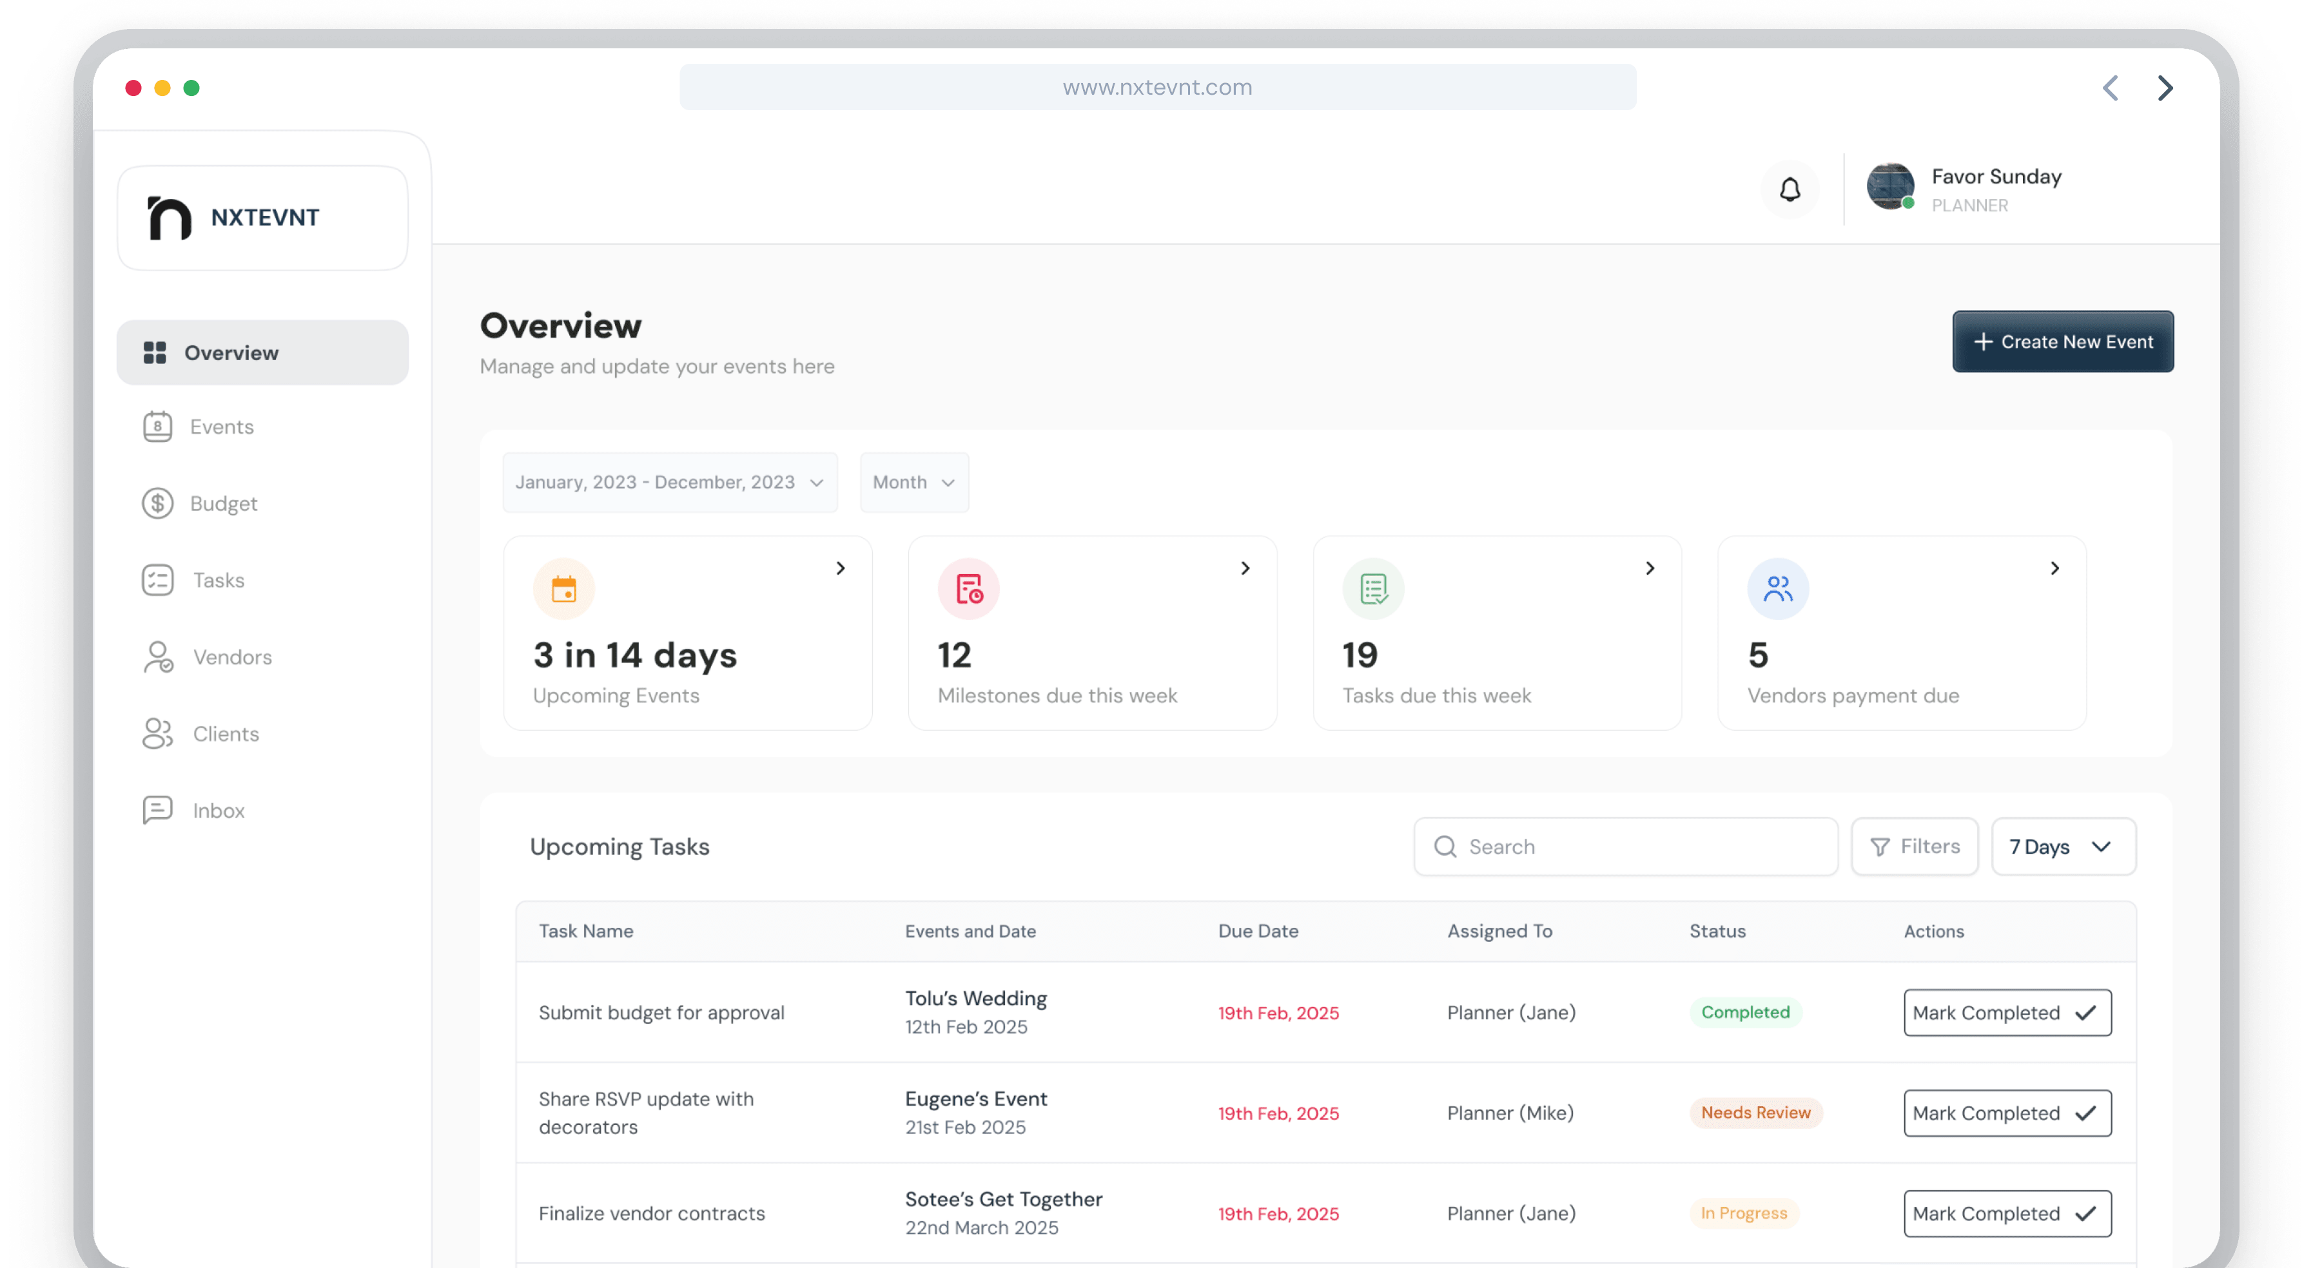Click the Tasks due checklist icon

click(1373, 589)
